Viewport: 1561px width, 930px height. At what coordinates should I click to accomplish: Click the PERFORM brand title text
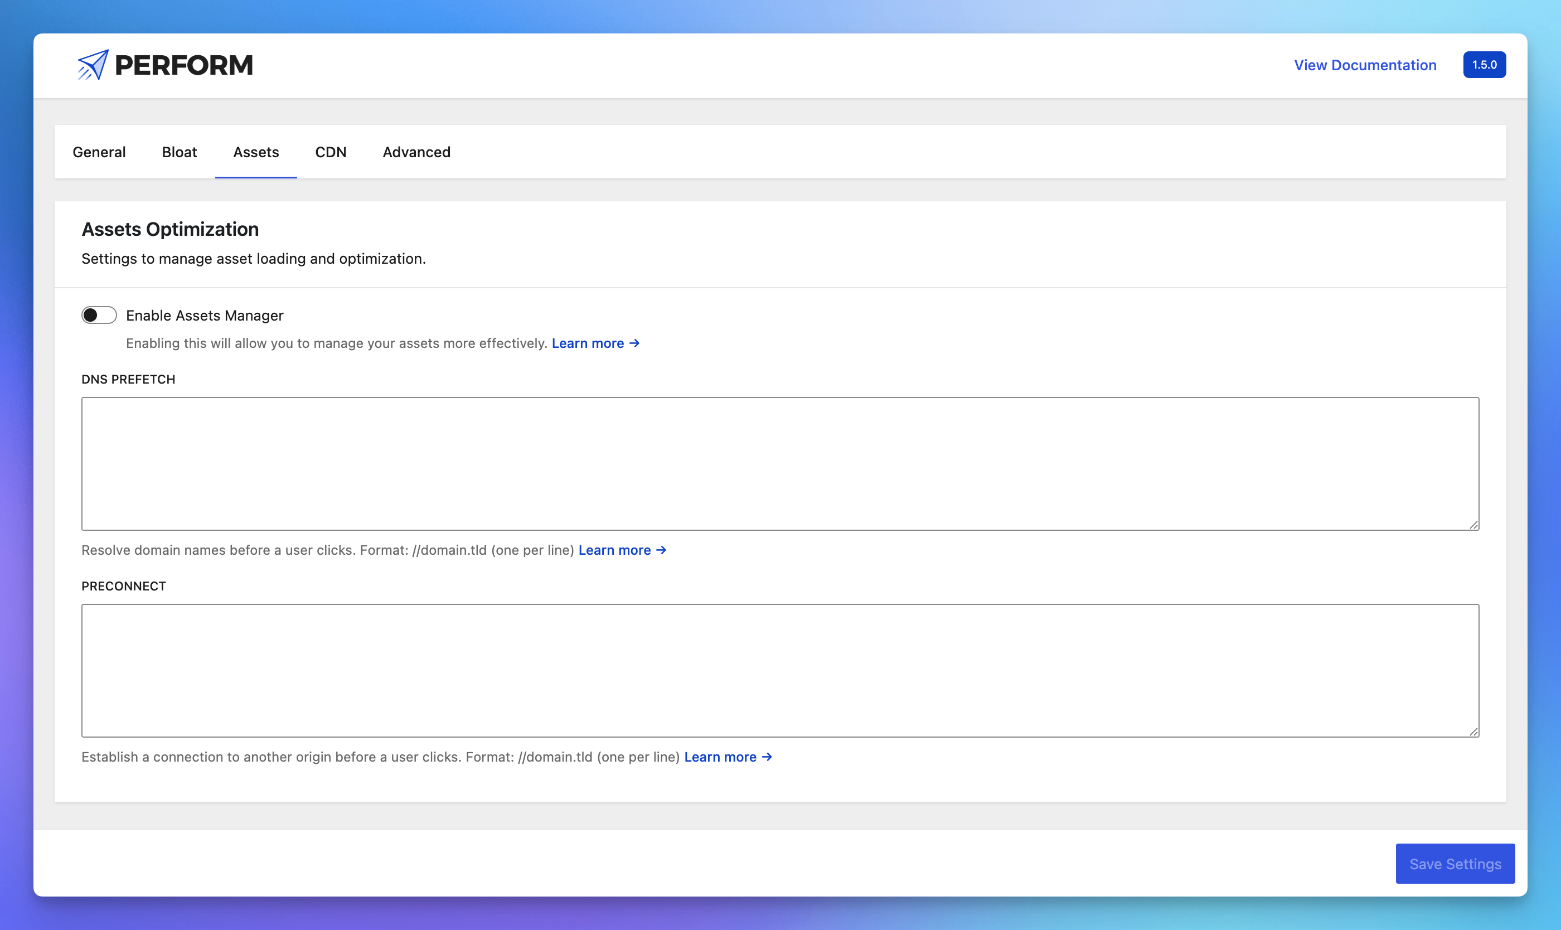point(183,65)
